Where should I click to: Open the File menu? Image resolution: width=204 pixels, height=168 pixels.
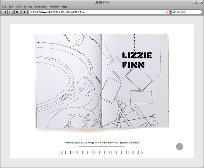(4, 7)
